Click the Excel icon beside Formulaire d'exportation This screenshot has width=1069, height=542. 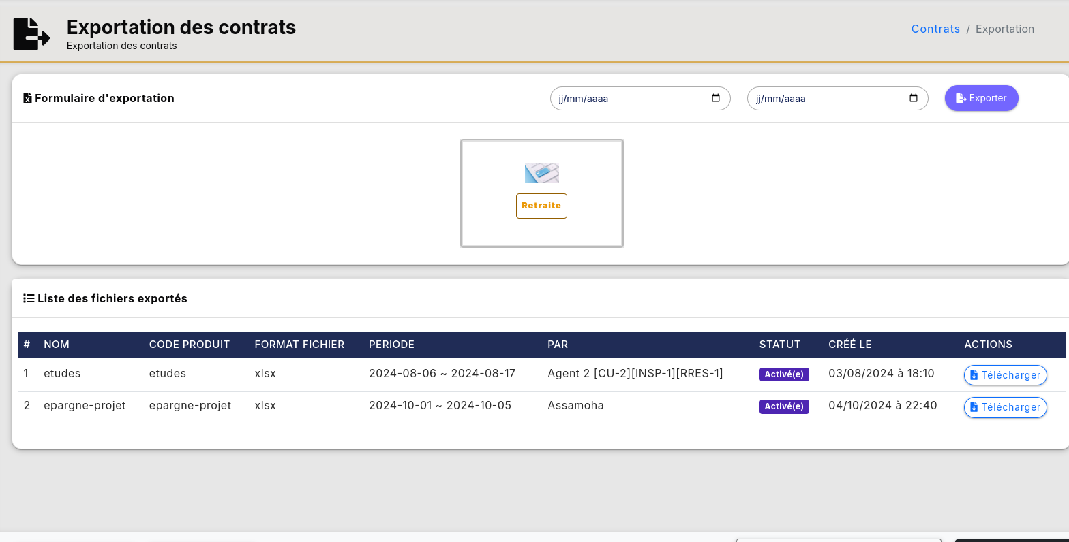27,99
